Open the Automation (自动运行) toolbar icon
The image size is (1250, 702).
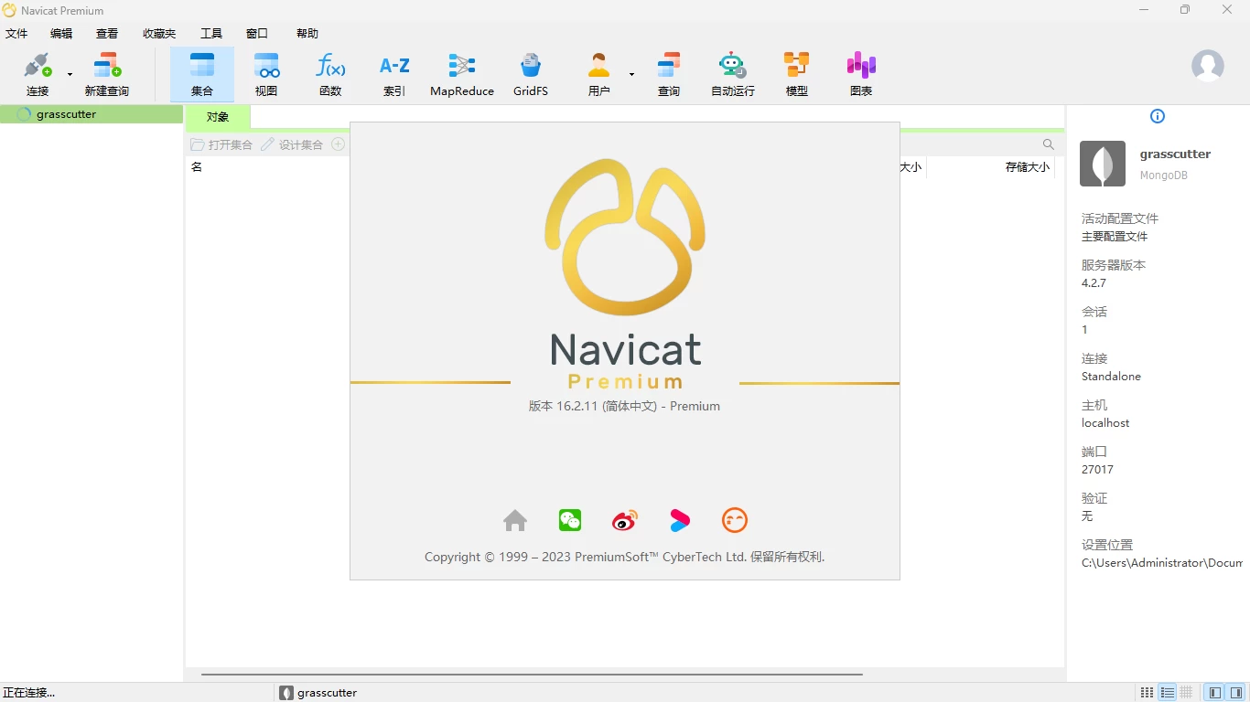733,74
